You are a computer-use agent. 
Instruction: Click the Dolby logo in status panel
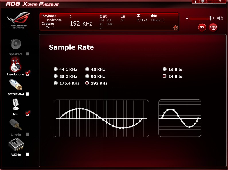tap(138, 16)
